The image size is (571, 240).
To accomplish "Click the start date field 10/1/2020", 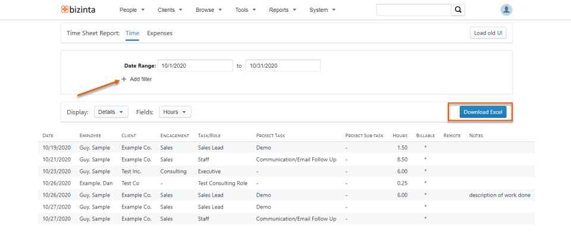I will [x=195, y=66].
